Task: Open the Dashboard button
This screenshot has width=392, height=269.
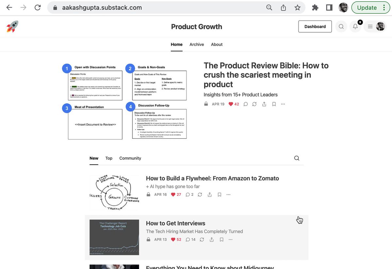Action: tap(315, 26)
